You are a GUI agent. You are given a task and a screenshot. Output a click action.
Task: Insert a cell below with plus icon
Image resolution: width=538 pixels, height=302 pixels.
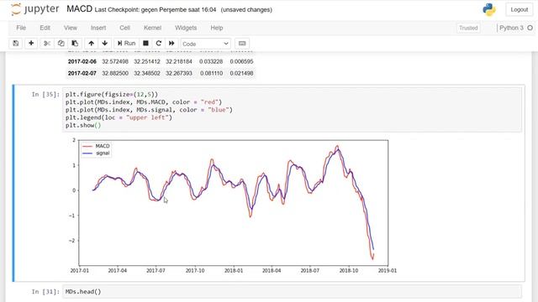tap(31, 44)
